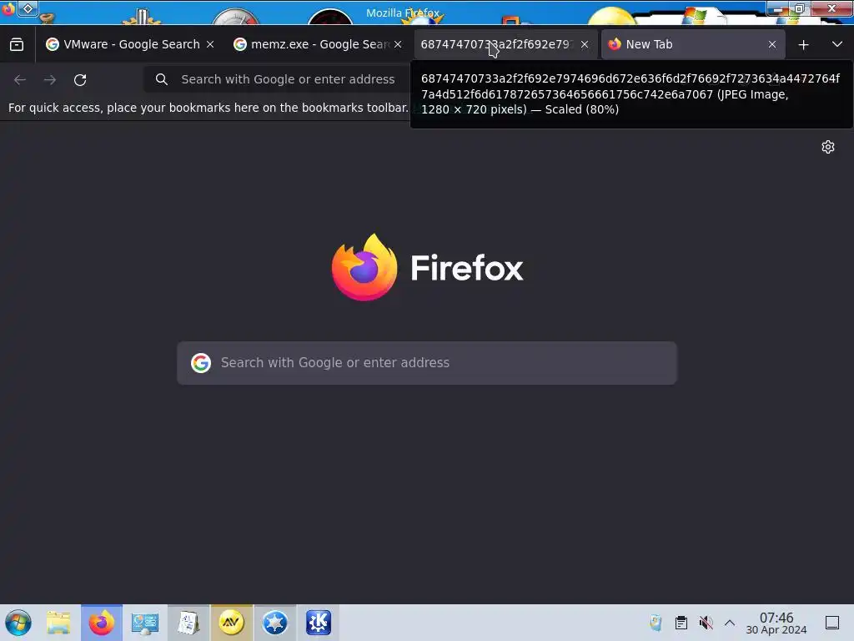Open the document viewer taskbar icon
The width and height of the screenshot is (854, 641).
(x=188, y=623)
